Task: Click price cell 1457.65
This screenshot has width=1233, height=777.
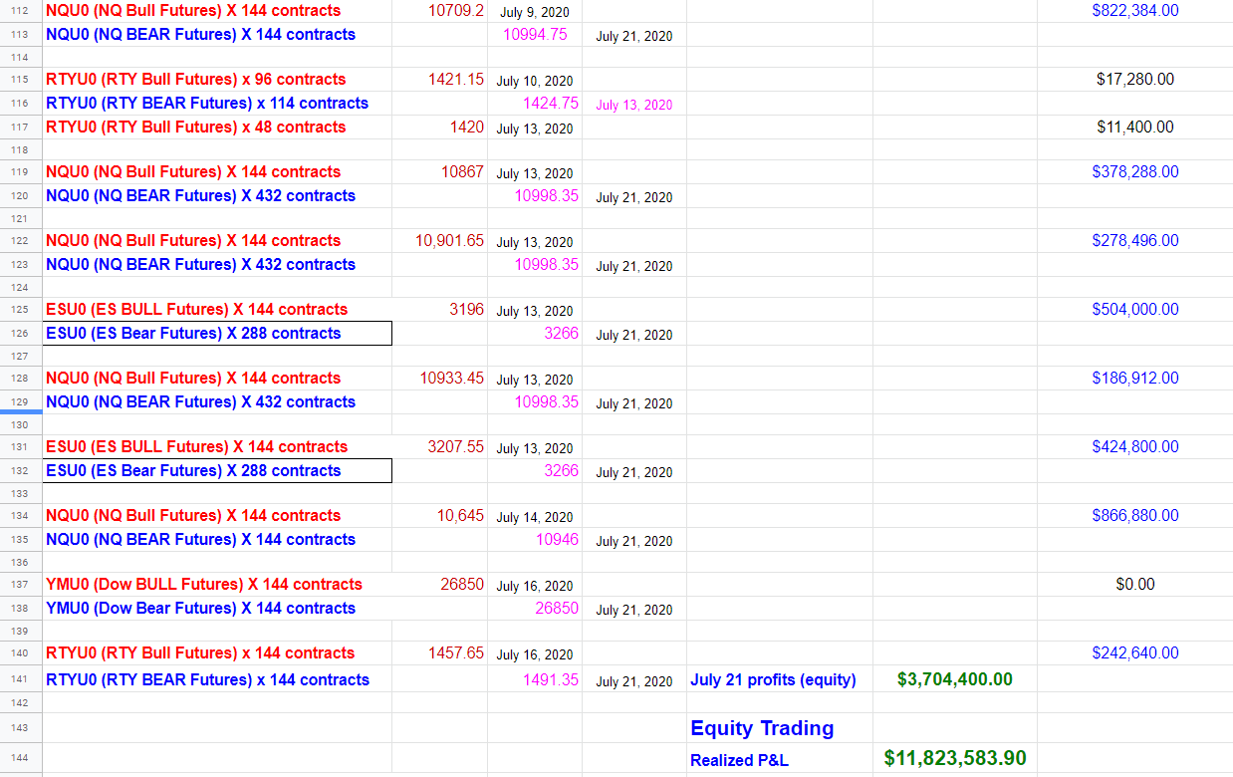Action: 439,653
